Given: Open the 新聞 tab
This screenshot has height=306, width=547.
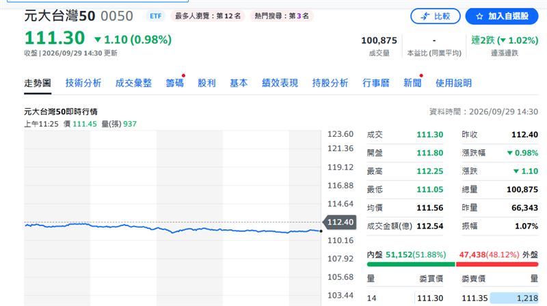Looking at the screenshot, I should [x=413, y=83].
